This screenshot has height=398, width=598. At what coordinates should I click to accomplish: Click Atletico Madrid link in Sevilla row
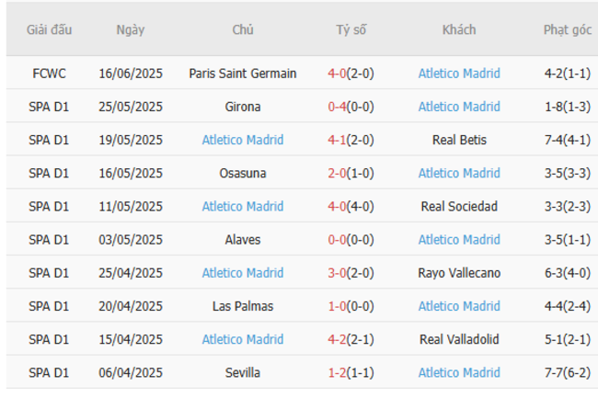click(x=459, y=372)
